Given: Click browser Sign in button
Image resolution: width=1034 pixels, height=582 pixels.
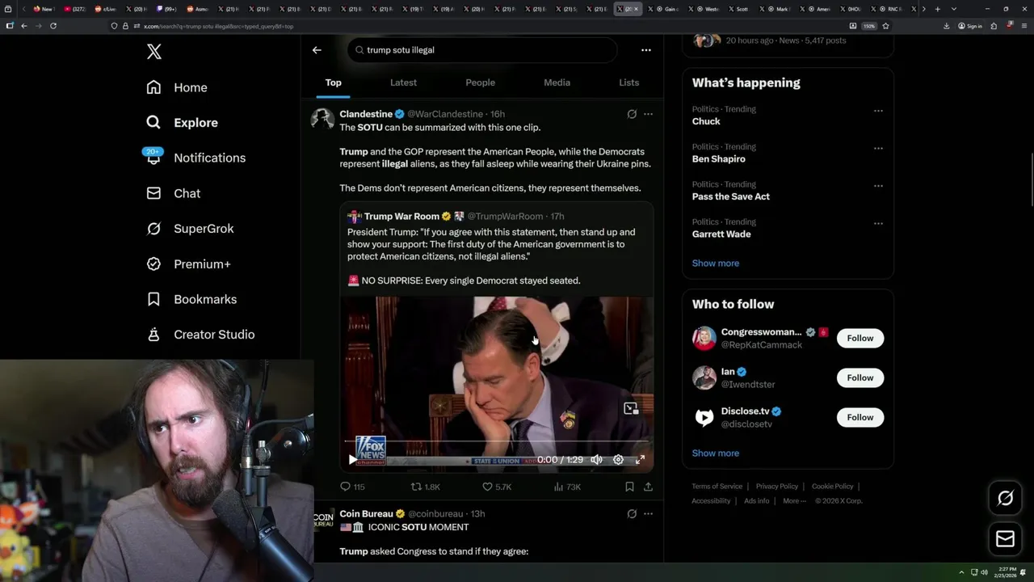Looking at the screenshot, I should click(x=970, y=26).
